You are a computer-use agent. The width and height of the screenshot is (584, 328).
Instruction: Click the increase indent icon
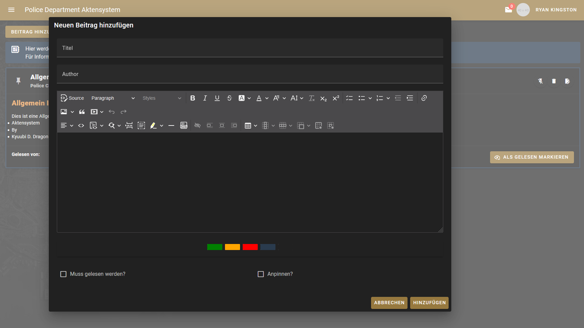[x=410, y=98]
